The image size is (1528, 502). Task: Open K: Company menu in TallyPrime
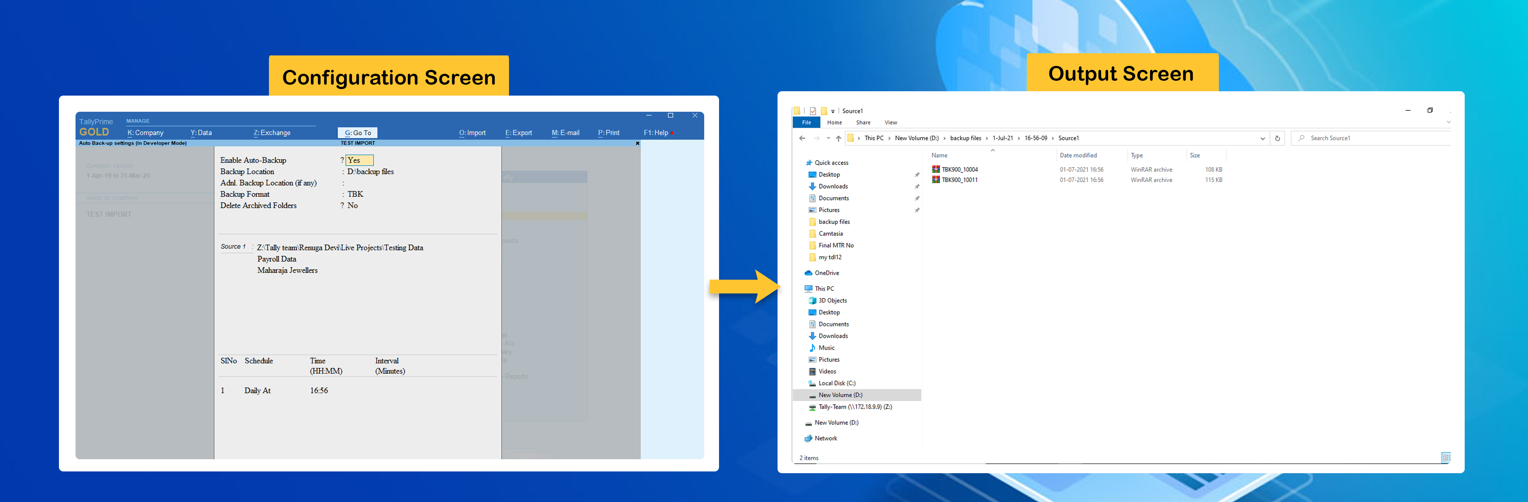[145, 133]
